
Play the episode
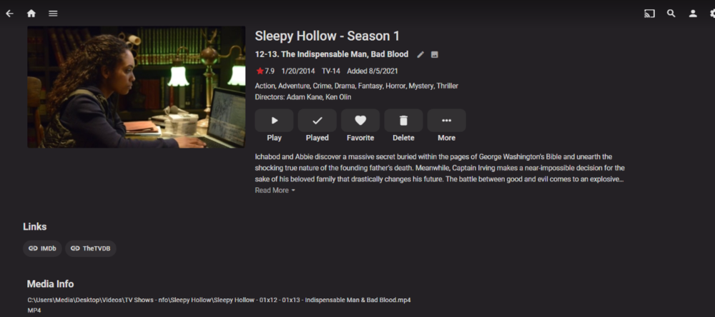click(274, 120)
